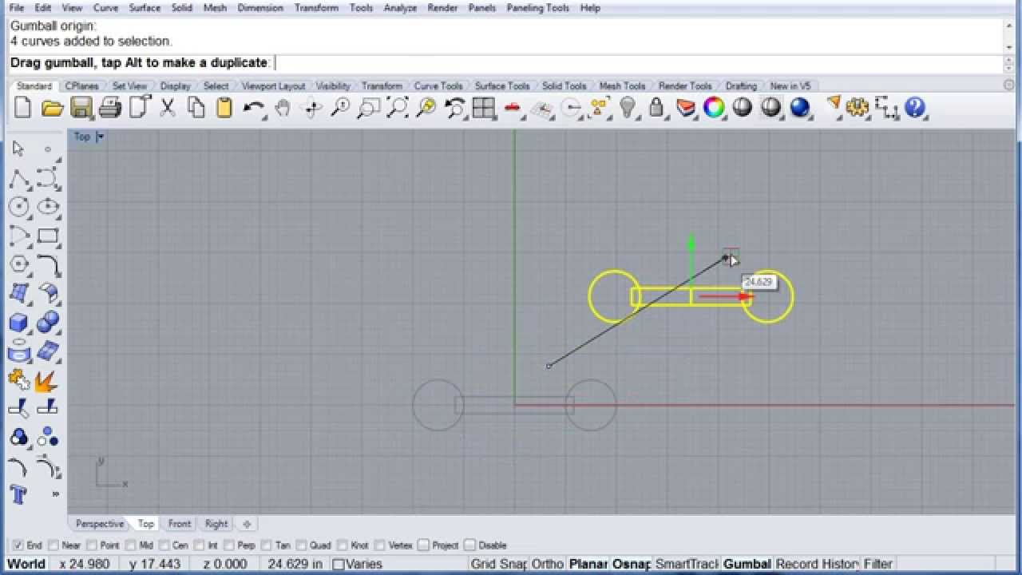This screenshot has height=575, width=1022.
Task: Open the File menu
Action: [x=17, y=8]
